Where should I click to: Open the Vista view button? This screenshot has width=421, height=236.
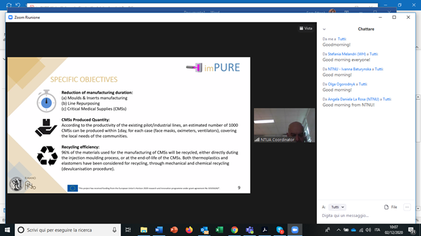[306, 28]
